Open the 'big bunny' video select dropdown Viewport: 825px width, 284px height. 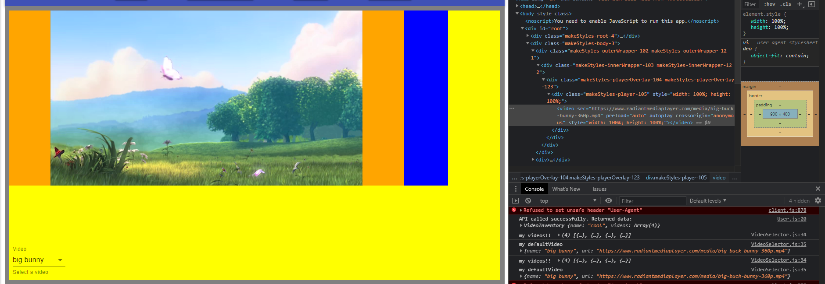pos(39,260)
